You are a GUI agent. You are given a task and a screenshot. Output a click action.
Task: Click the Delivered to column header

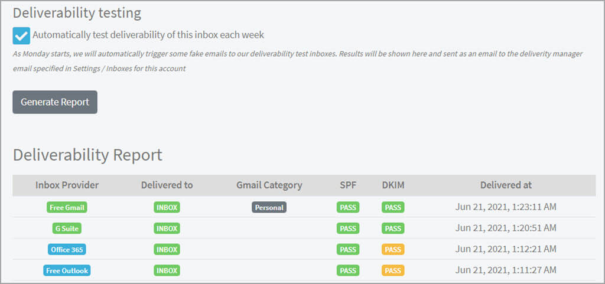[167, 185]
